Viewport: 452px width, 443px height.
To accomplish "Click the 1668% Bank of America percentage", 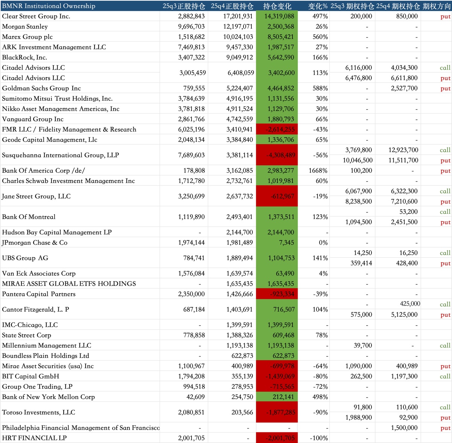I will [318, 171].
